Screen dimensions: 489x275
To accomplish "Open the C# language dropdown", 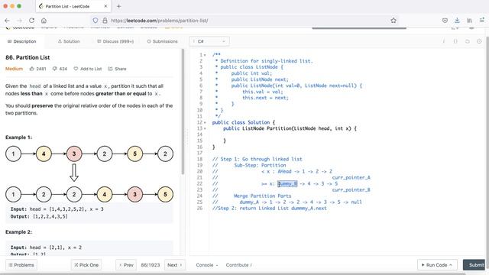I will 209,41.
